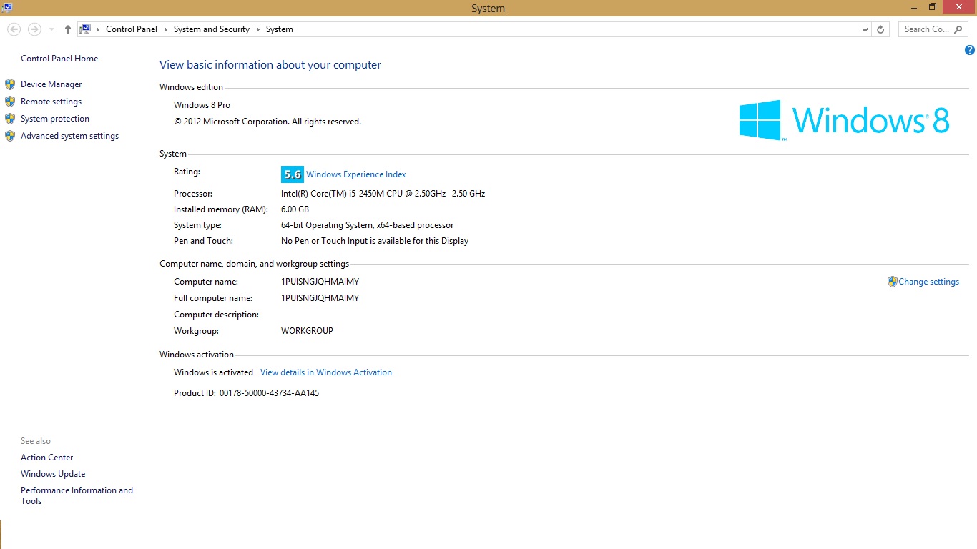Go back using the Back arrow
Viewport: 977px width, 549px height.
click(x=14, y=29)
